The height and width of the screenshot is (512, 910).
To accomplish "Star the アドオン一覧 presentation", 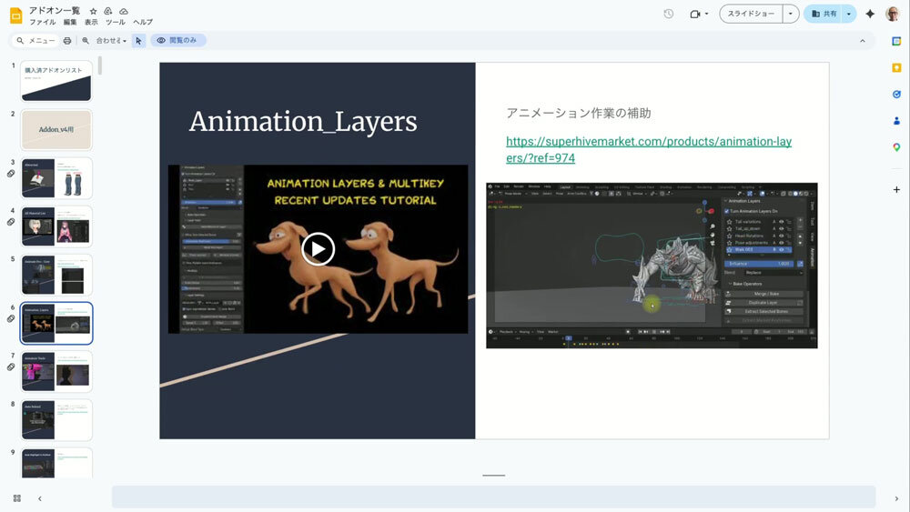I will click(93, 10).
